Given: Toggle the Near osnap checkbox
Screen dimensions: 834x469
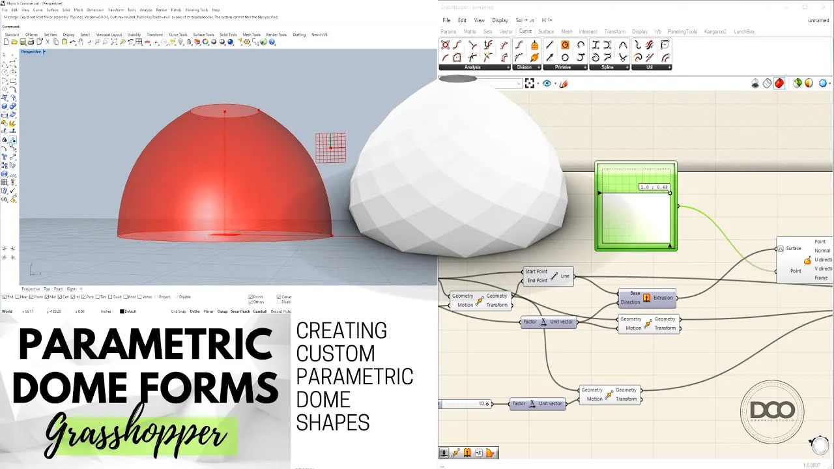Looking at the screenshot, I should [x=17, y=297].
